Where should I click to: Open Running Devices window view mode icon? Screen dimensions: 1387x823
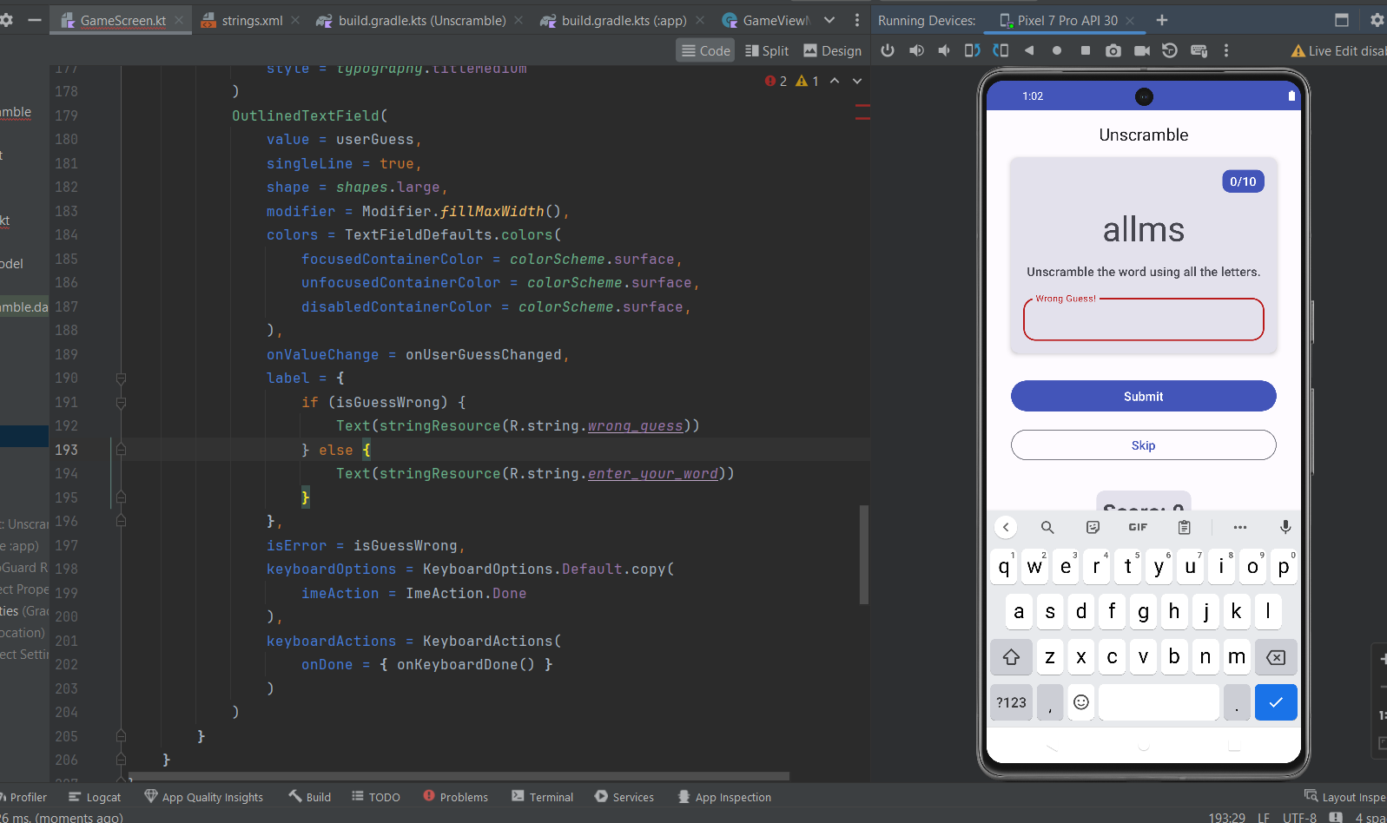point(1342,20)
